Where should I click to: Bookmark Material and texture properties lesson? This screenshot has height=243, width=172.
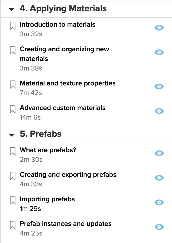13,85
